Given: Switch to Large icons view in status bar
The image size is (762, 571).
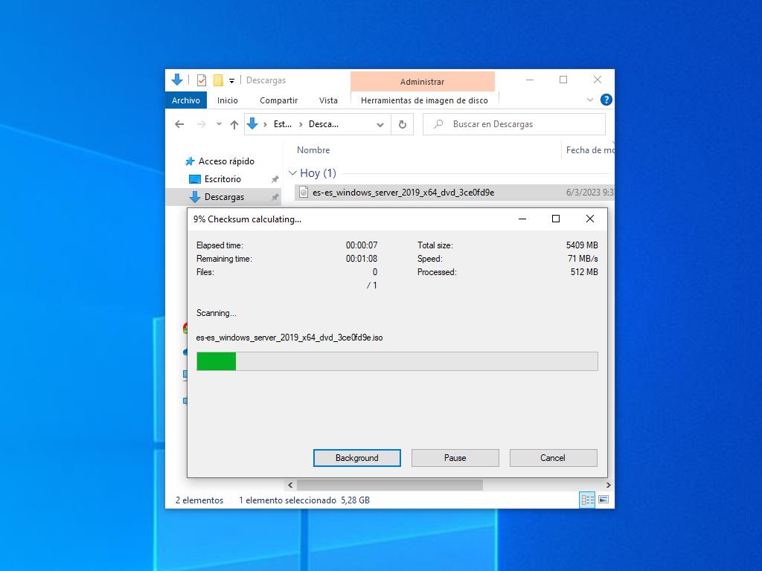Looking at the screenshot, I should (603, 500).
